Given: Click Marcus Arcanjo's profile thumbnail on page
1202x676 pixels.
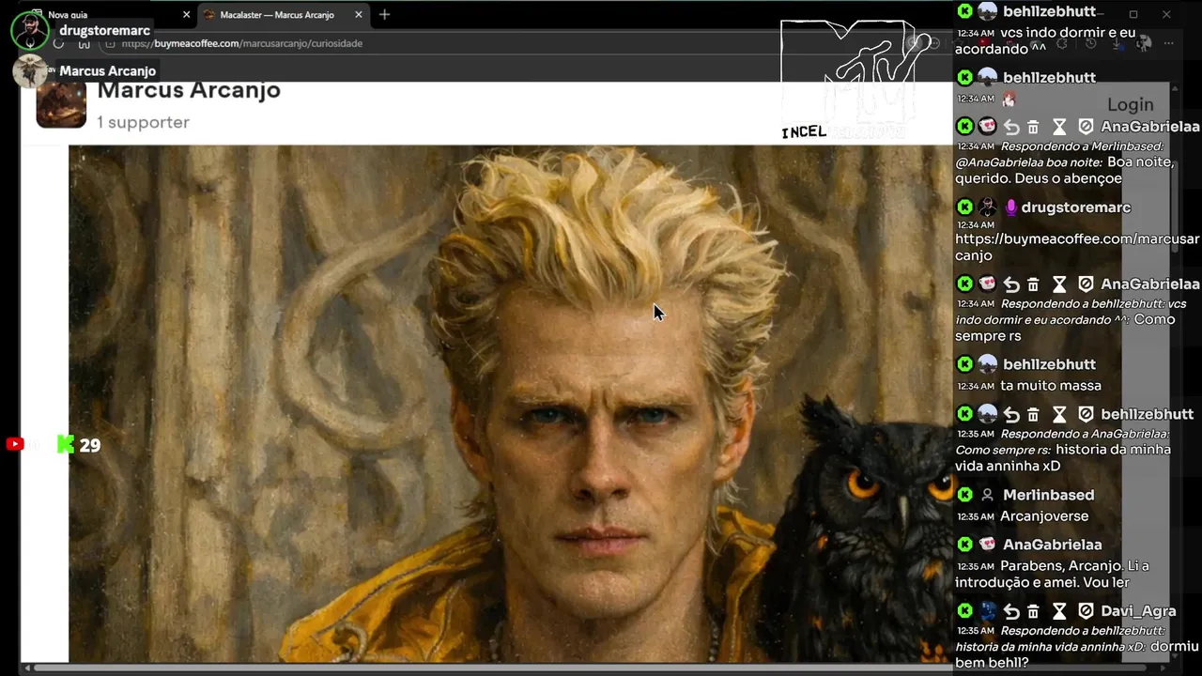Looking at the screenshot, I should click(61, 103).
